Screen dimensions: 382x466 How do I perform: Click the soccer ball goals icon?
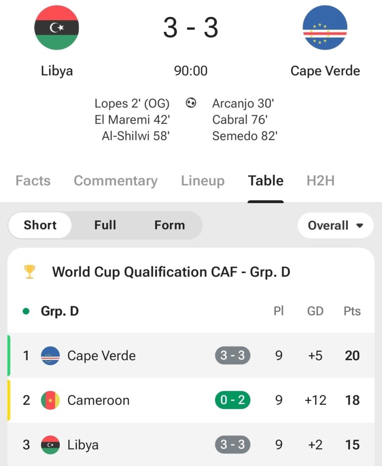pyautogui.click(x=191, y=103)
